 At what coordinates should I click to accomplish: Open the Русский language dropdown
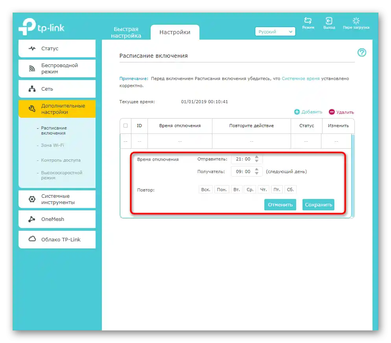(x=275, y=31)
